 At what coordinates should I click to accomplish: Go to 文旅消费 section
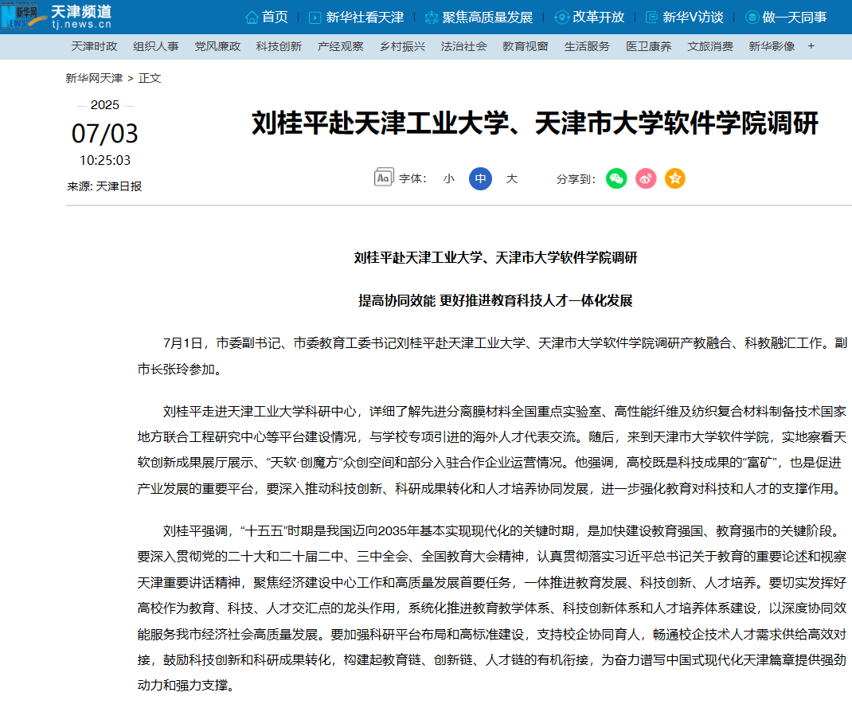710,46
